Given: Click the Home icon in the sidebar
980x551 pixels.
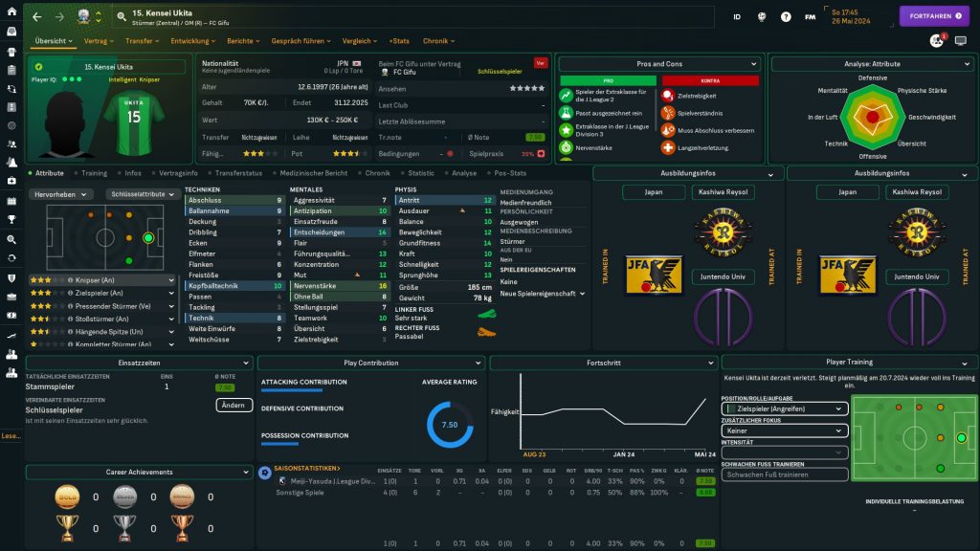Looking at the screenshot, I should tap(11, 12).
